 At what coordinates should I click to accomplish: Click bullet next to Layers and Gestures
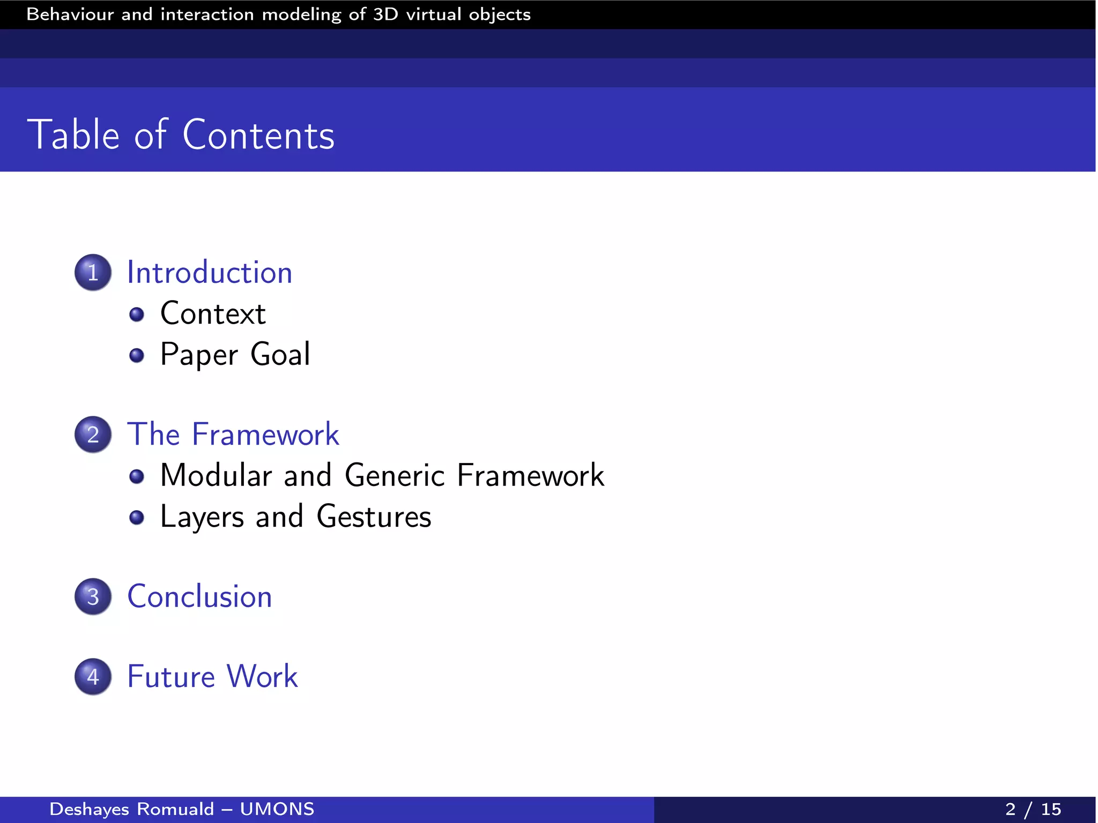tap(137, 517)
